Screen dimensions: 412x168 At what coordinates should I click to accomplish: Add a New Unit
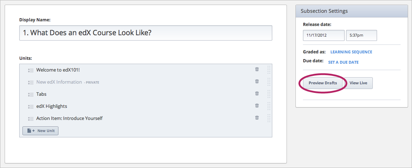[41, 131]
